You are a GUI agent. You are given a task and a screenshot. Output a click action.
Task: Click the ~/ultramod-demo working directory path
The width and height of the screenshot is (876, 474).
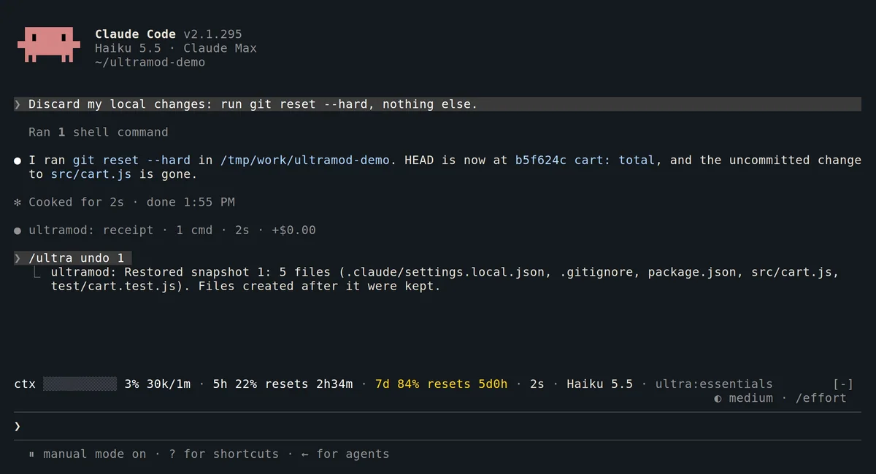150,62
